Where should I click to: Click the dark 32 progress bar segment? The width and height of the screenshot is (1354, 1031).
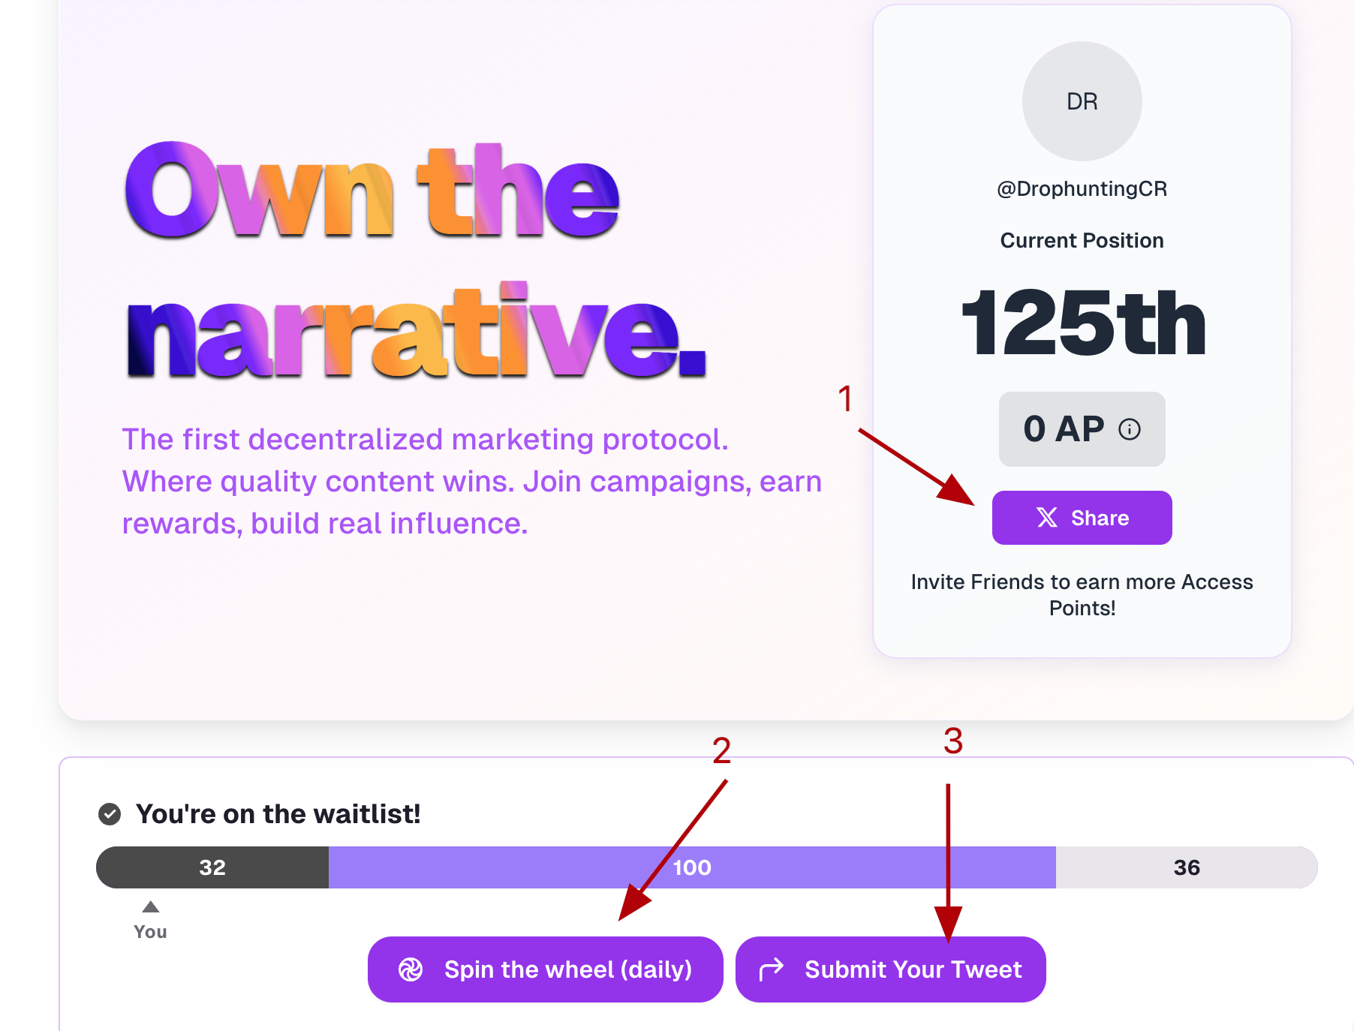click(212, 867)
